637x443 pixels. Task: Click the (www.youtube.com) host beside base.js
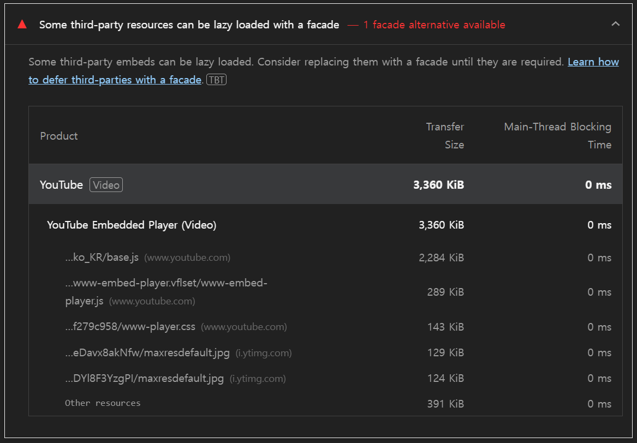coord(187,258)
